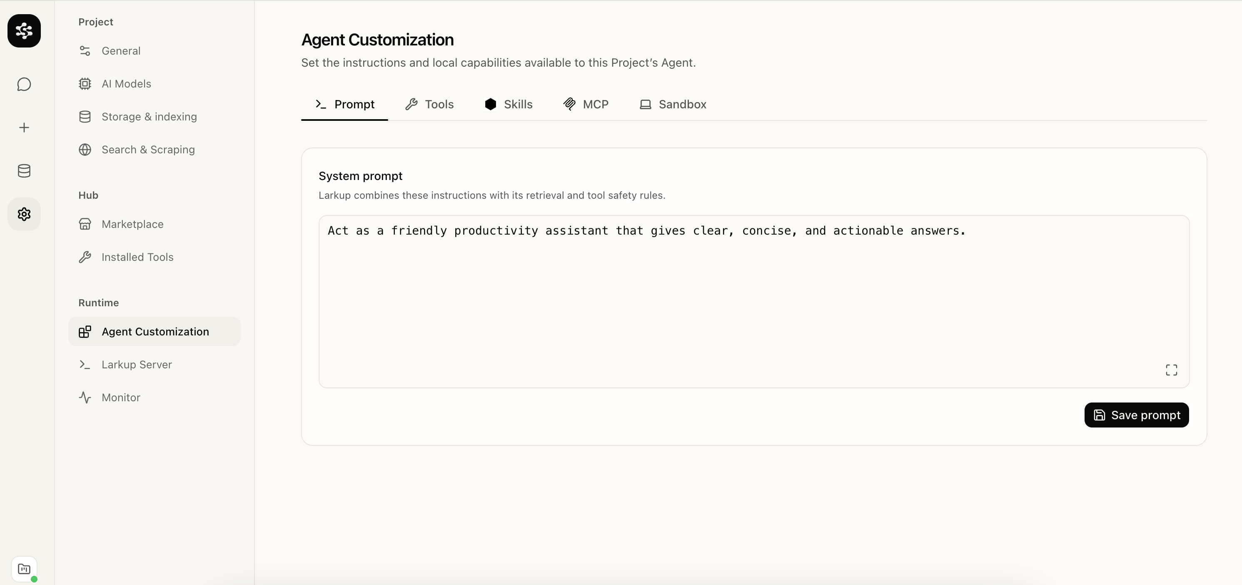Open the Skills tab

[508, 104]
